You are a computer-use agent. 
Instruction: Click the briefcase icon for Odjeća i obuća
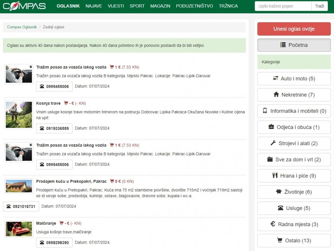point(271,127)
